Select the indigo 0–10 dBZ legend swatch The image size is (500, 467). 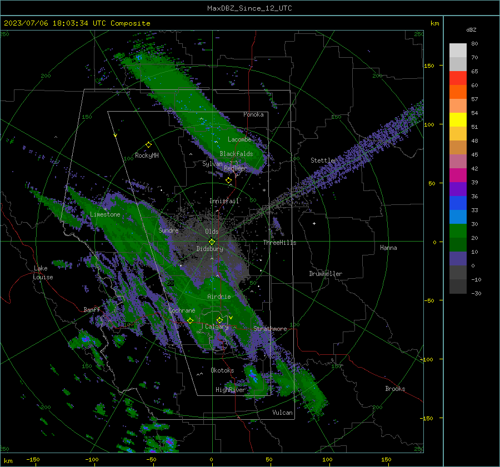click(x=458, y=259)
